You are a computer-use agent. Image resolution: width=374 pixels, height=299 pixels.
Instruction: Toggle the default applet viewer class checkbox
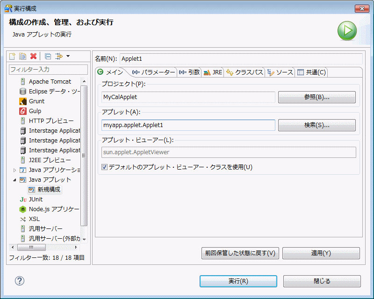[104, 167]
